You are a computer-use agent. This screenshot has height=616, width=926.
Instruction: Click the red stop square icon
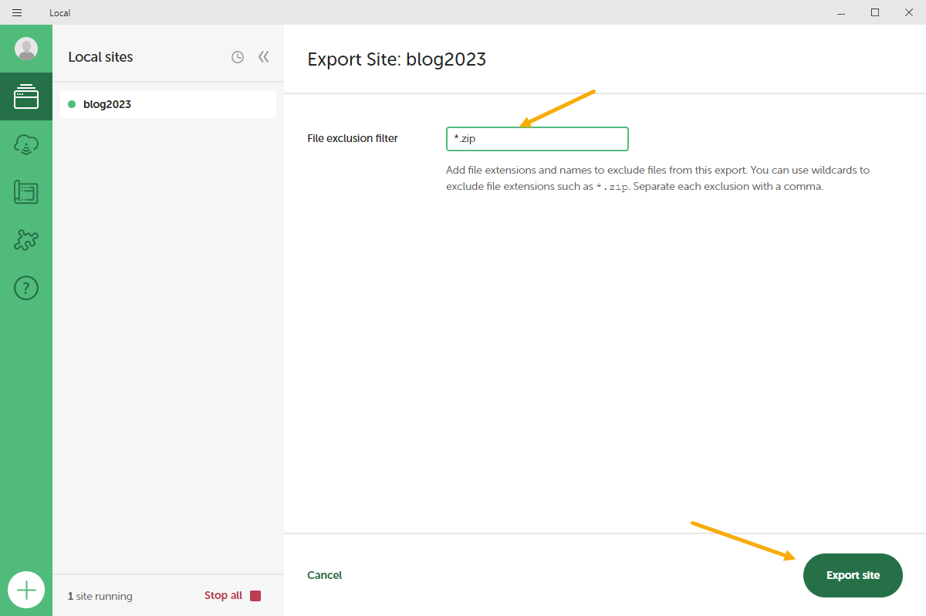255,595
